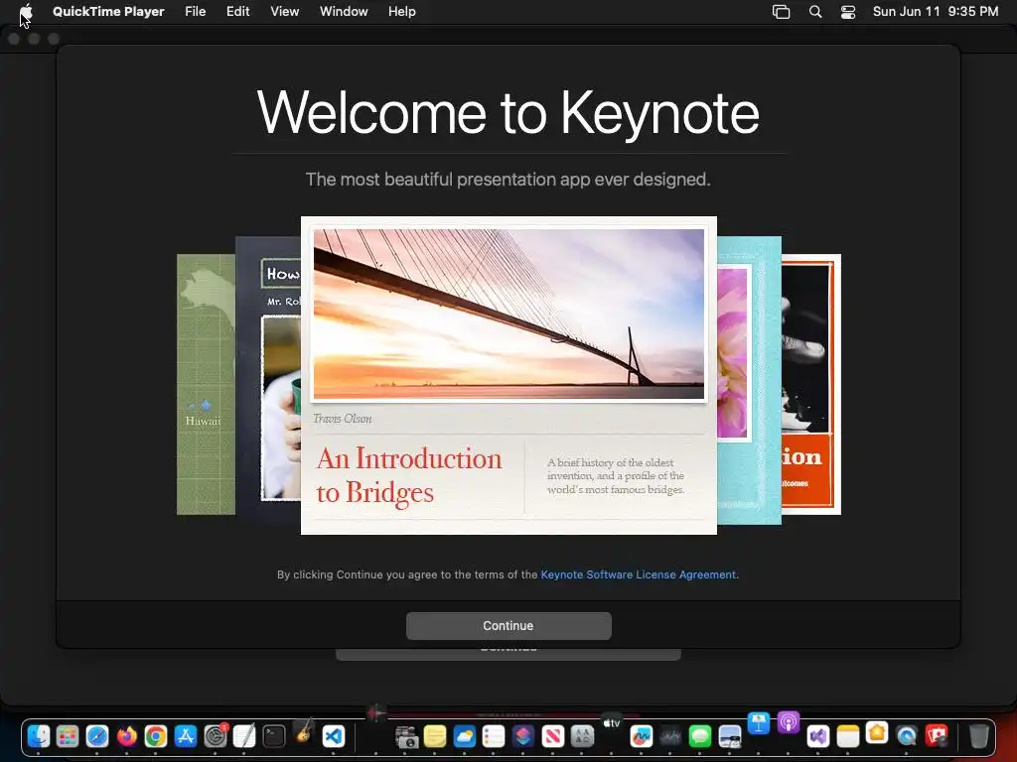Open Podcasts from the Dock
Image resolution: width=1017 pixels, height=762 pixels.
[789, 722]
